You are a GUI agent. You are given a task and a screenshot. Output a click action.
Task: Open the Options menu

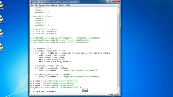click(54, 5)
